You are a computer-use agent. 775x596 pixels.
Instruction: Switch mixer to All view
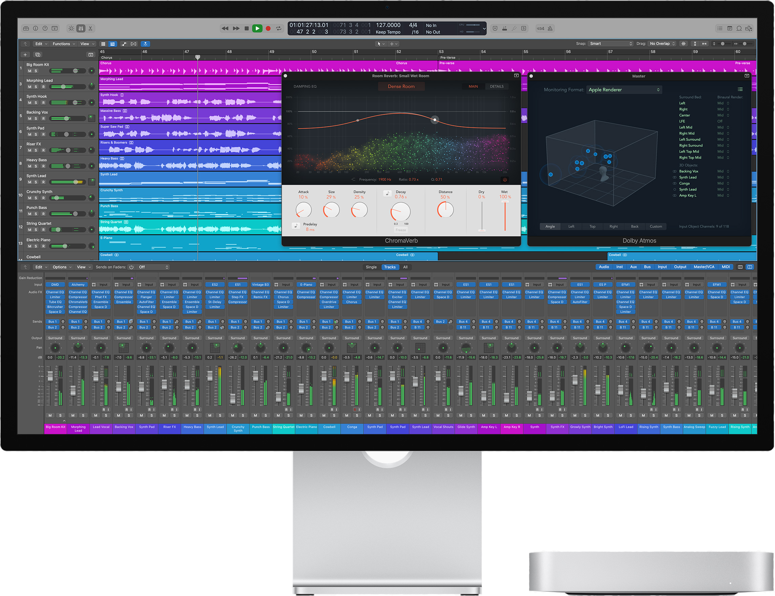tap(405, 268)
